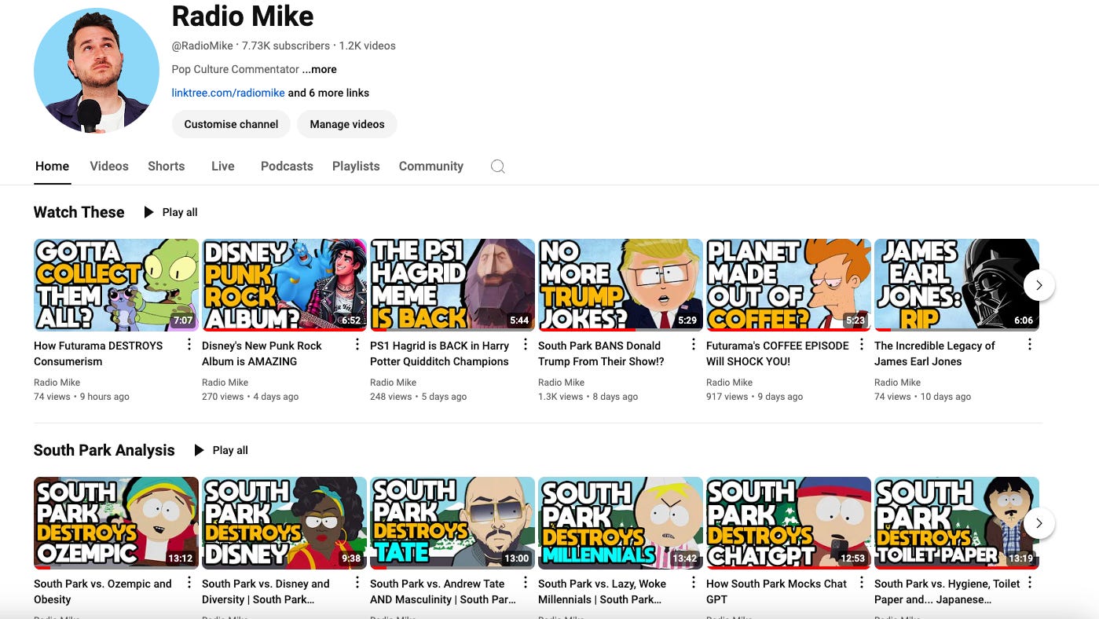Open options menu for South Park vs. Lazy, Woke Millennials
Screen dimensions: 1099x619
pyautogui.click(x=693, y=583)
